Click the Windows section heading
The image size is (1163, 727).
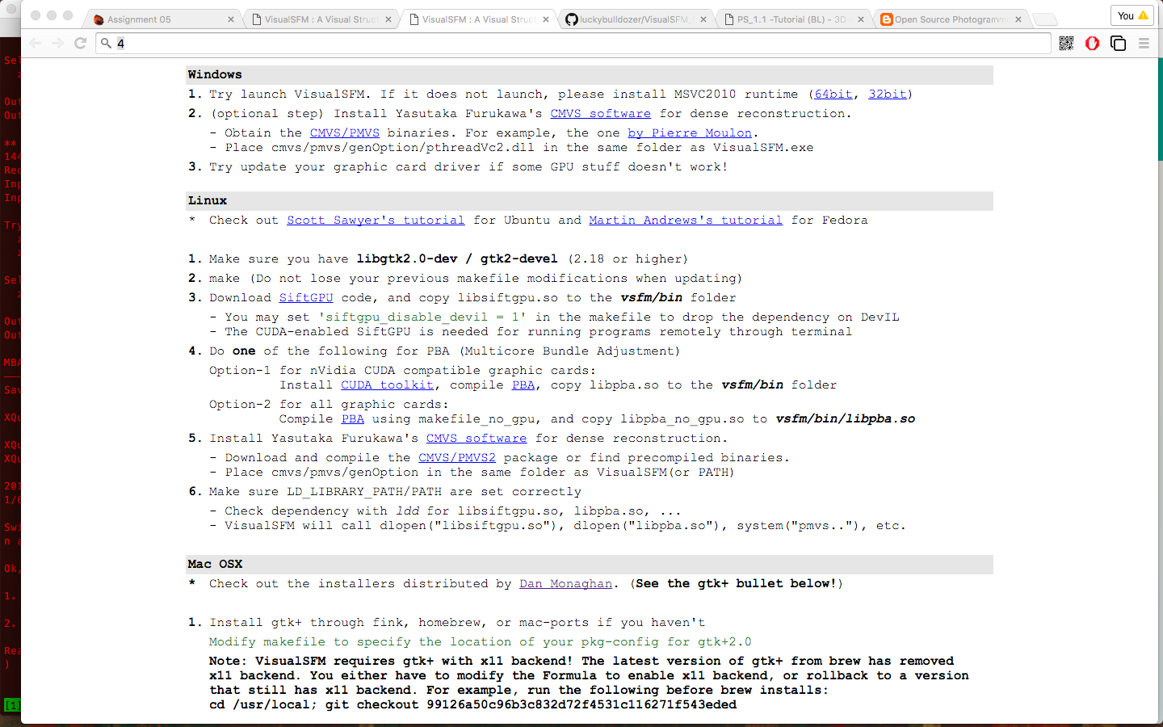[215, 75]
